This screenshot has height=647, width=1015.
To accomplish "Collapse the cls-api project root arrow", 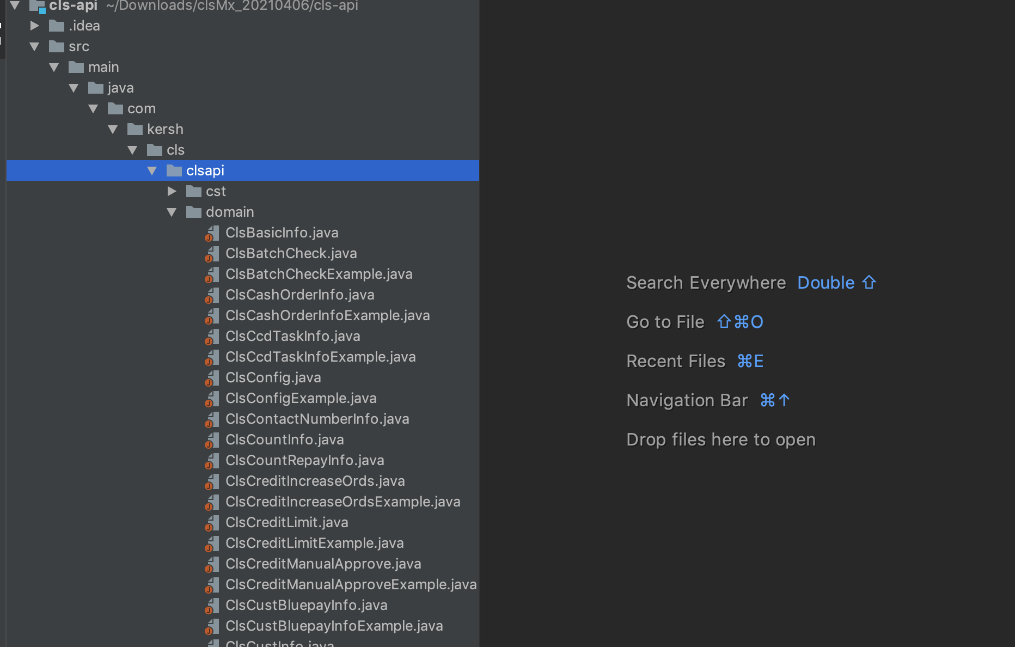I will (15, 5).
